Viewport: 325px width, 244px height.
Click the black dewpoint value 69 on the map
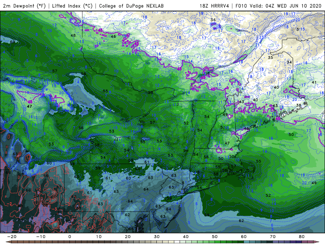tap(20, 206)
